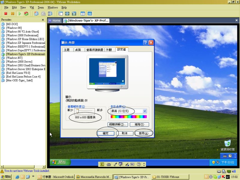Click the Internet Explorer quick launch icon
Viewport: 240px width, 180px height.
click(17, 177)
